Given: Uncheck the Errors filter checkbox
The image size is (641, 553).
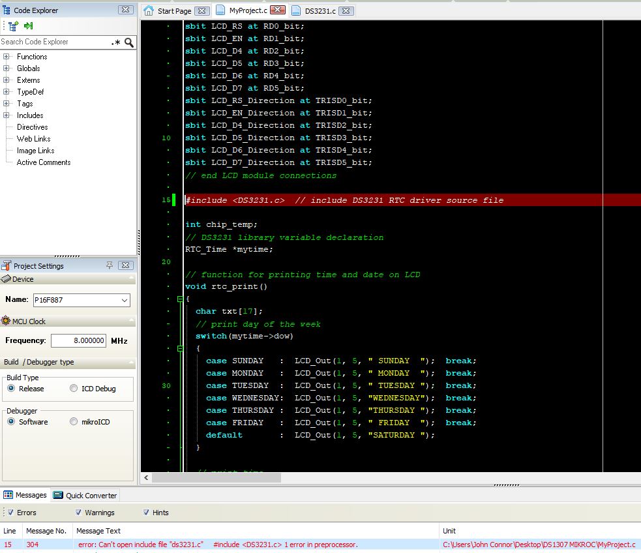Looking at the screenshot, I should point(11,512).
